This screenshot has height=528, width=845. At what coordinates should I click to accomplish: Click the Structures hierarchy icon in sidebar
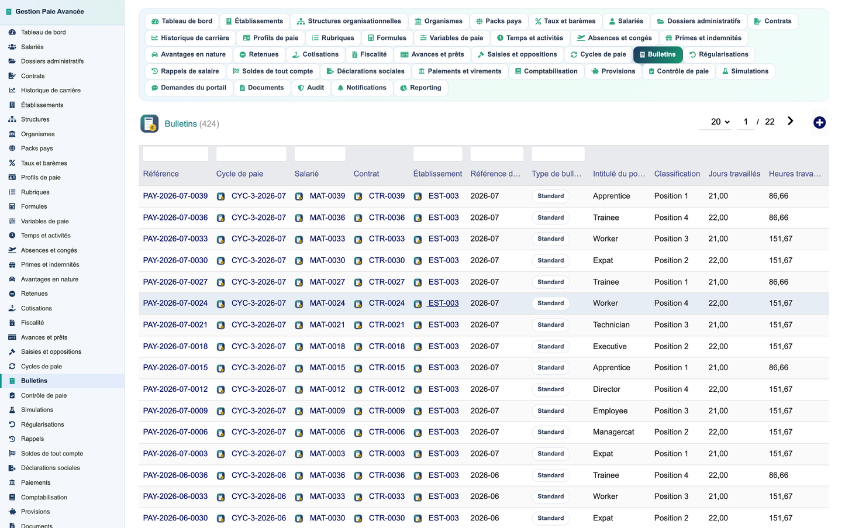(12, 119)
